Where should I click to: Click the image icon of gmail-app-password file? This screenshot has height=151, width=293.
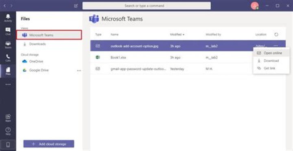[x=98, y=69]
